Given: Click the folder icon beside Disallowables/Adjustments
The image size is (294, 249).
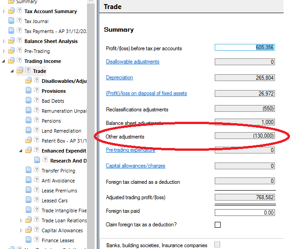Looking at the screenshot, I should (x=28, y=80).
